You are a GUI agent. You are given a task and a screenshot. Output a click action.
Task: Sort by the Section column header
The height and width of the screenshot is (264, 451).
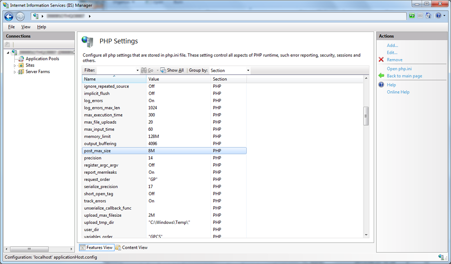click(x=229, y=79)
